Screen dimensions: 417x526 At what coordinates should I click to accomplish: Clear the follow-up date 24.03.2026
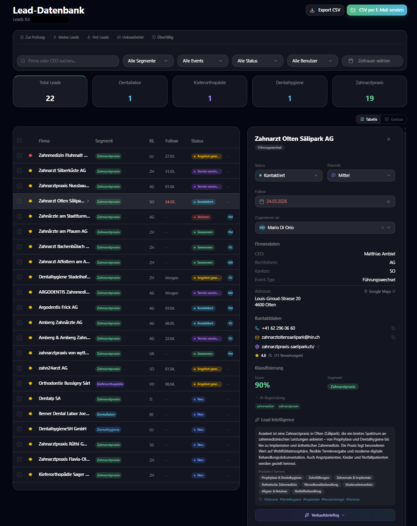pyautogui.click(x=388, y=202)
